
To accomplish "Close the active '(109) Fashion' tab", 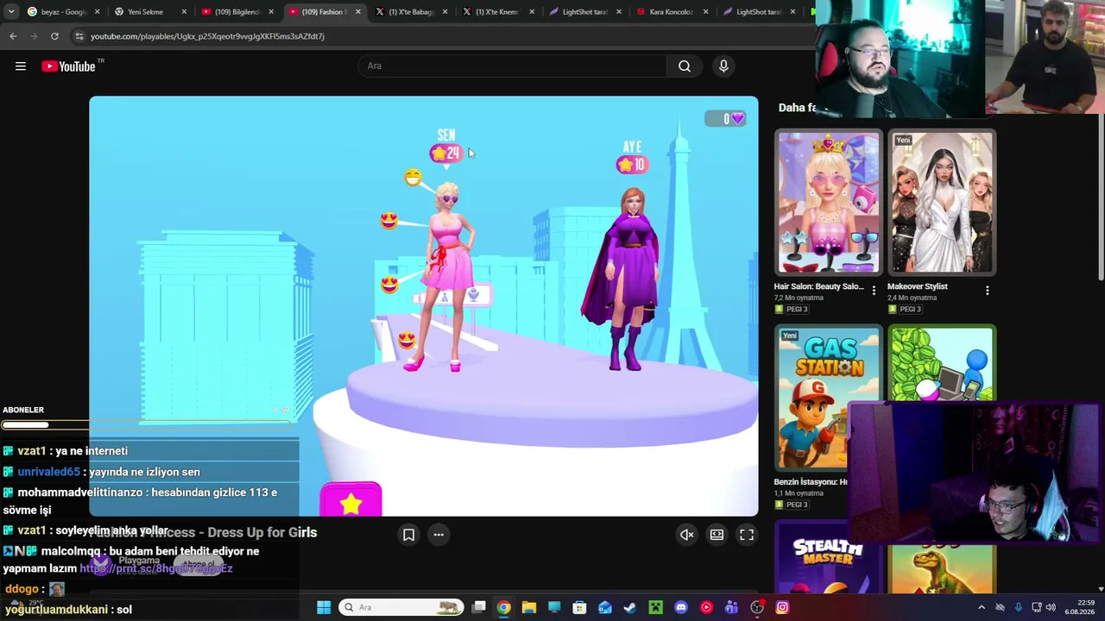I will pyautogui.click(x=357, y=12).
